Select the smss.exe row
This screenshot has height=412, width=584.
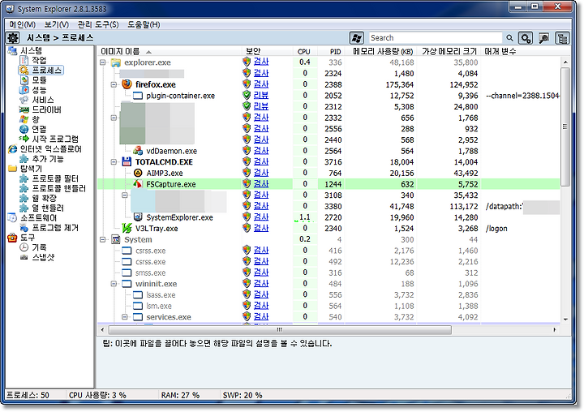[x=328, y=273]
